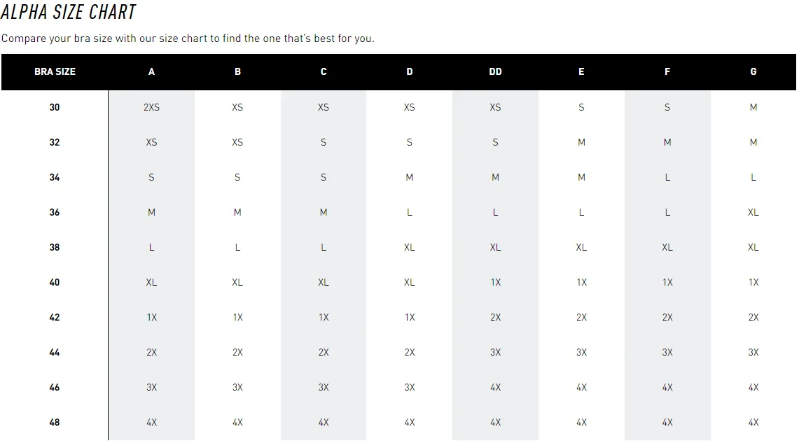
Task: Click the 4X cell for 48 A
Action: pyautogui.click(x=151, y=422)
